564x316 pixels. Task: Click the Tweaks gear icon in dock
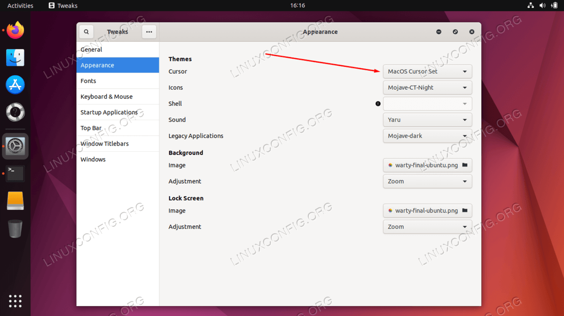point(16,146)
